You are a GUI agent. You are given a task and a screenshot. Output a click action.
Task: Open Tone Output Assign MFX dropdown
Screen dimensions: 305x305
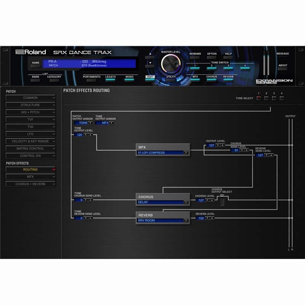point(111,123)
